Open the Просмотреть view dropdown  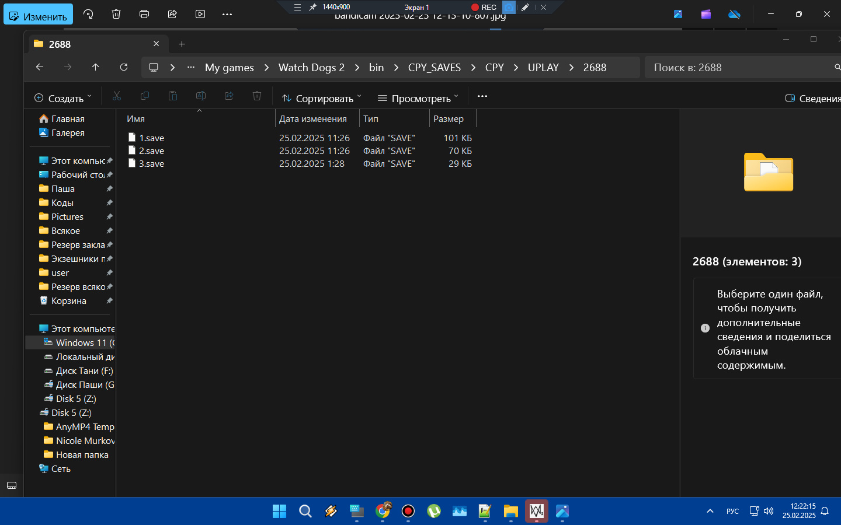(x=418, y=99)
